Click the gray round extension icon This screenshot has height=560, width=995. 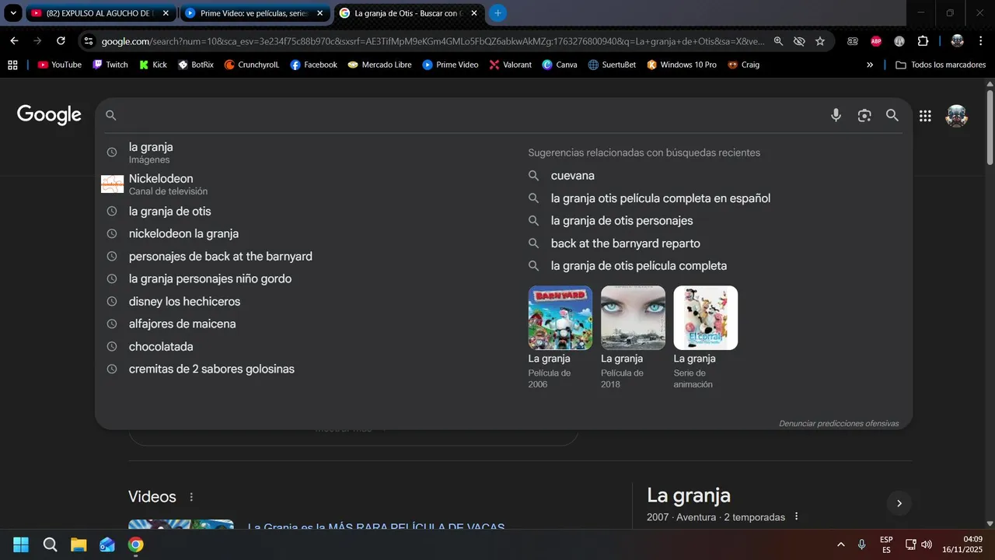pos(899,41)
